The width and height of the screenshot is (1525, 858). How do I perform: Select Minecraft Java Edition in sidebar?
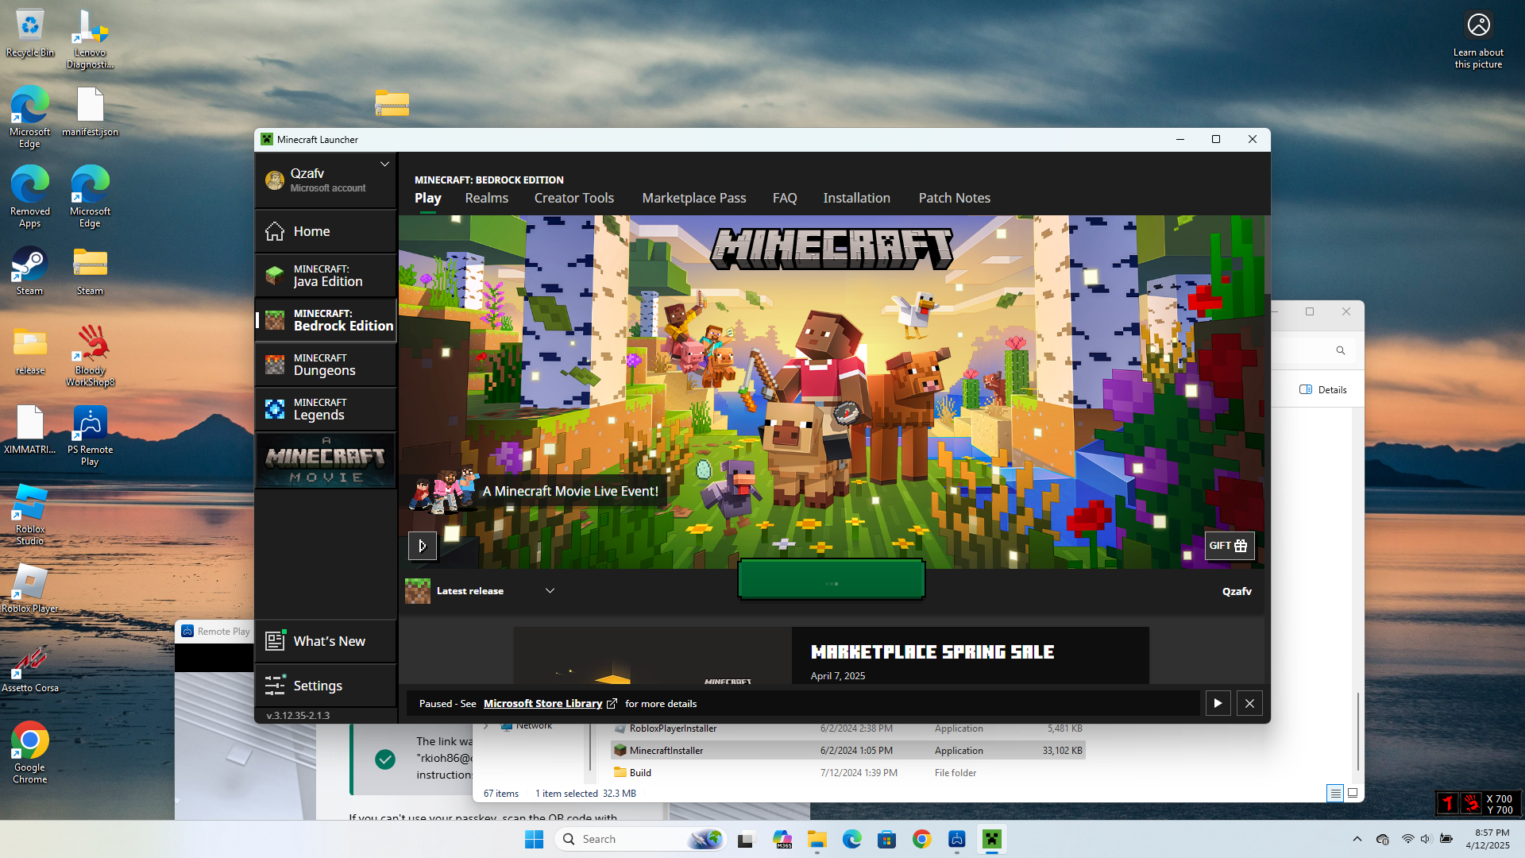(x=326, y=276)
